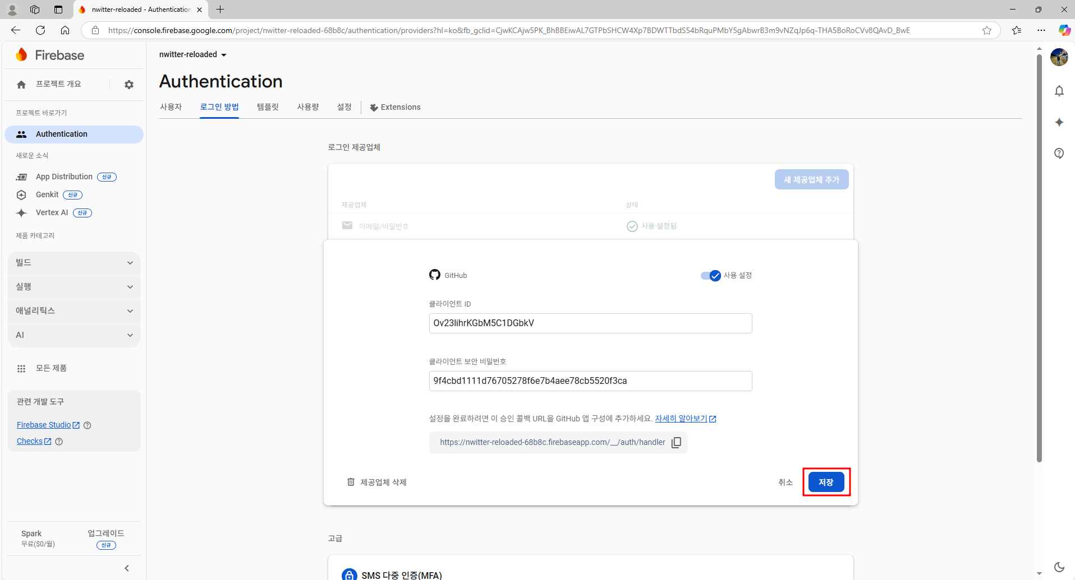Switch to the 로그인 방법 tab
Screen dimensions: 1075x580
click(219, 107)
